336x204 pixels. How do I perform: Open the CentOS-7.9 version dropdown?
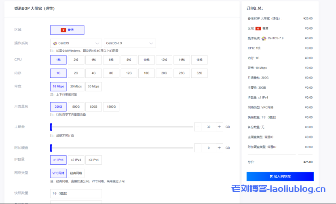tap(130, 43)
